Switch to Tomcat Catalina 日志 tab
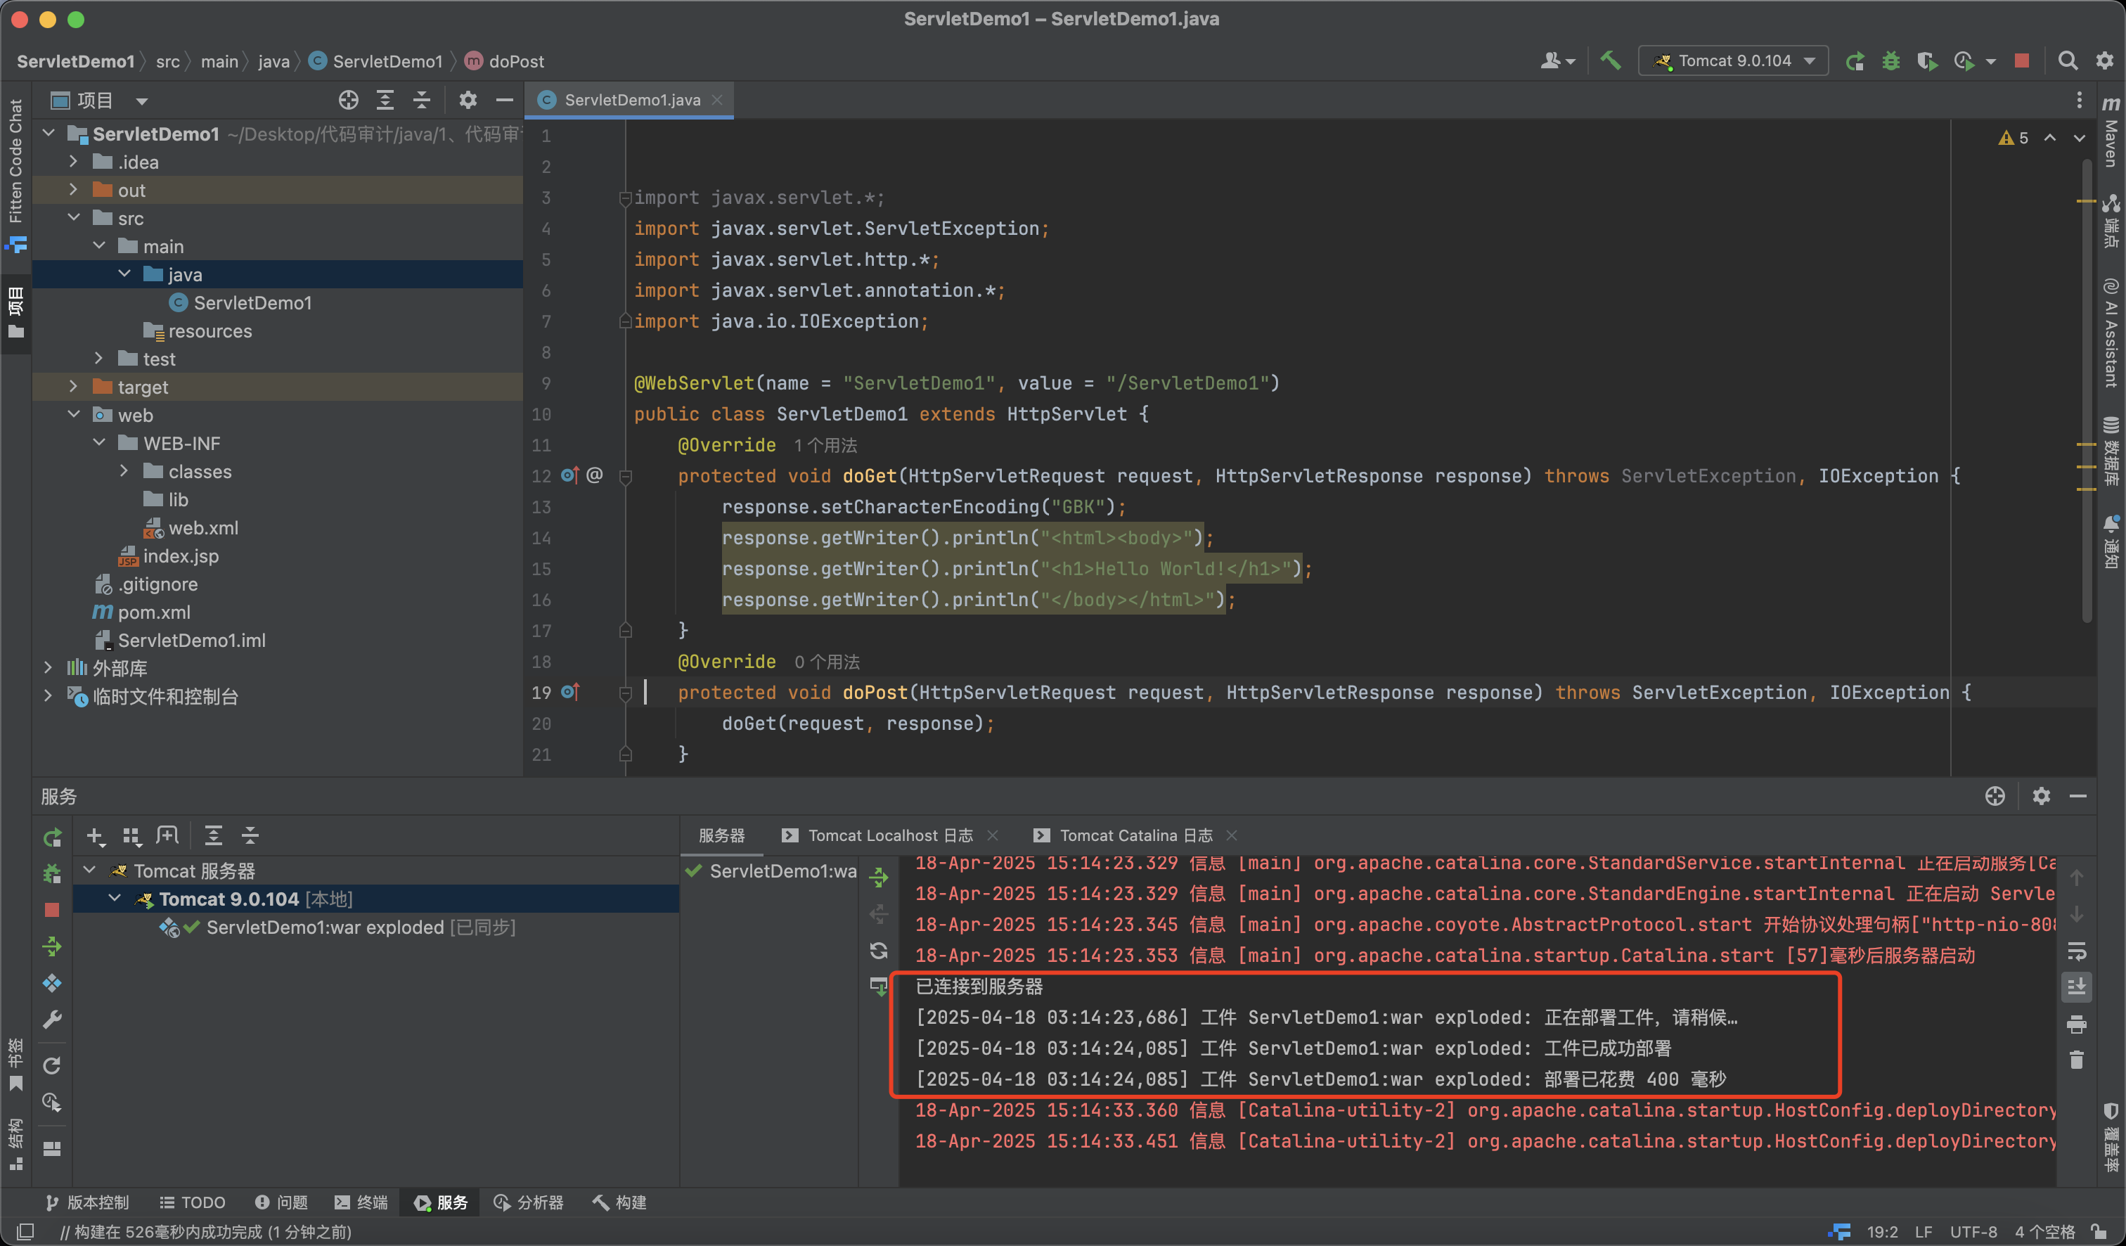This screenshot has height=1246, width=2126. [x=1135, y=835]
